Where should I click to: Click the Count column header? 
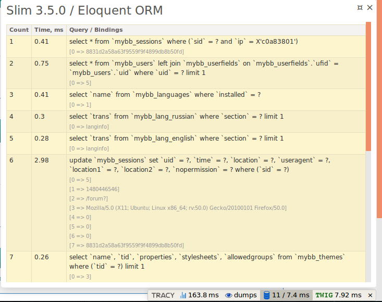pyautogui.click(x=19, y=30)
